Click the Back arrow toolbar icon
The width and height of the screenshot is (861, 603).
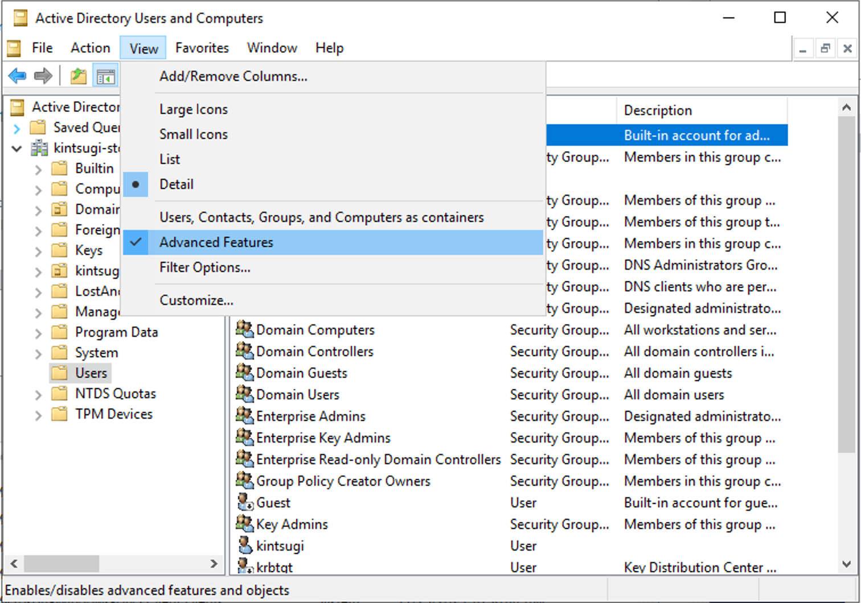[18, 76]
